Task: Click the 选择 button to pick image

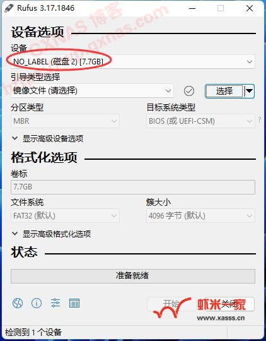Action: (x=224, y=91)
